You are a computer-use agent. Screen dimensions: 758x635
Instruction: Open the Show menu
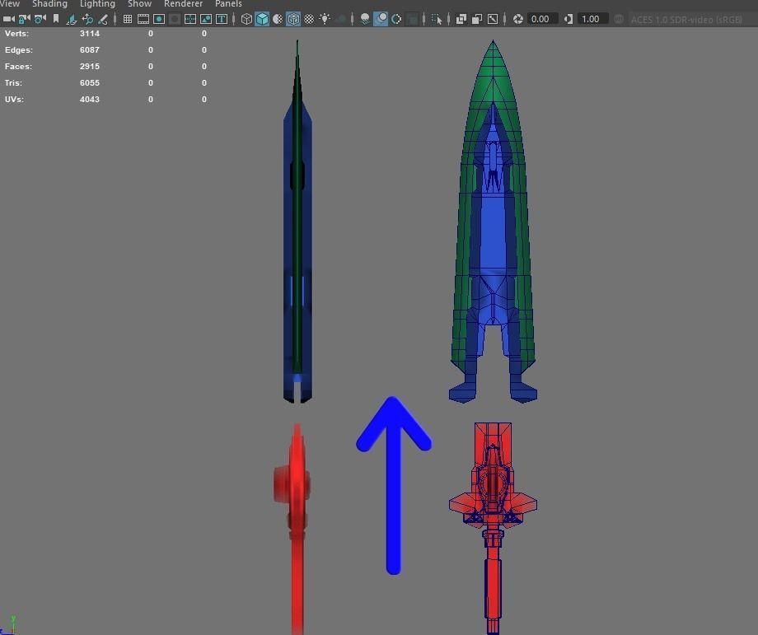(139, 4)
